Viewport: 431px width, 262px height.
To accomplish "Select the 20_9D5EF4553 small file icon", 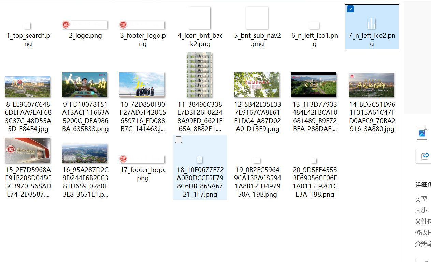I will click(314, 160).
